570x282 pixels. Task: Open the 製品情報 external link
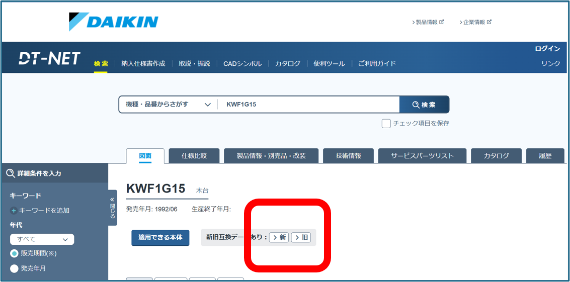tap(428, 22)
